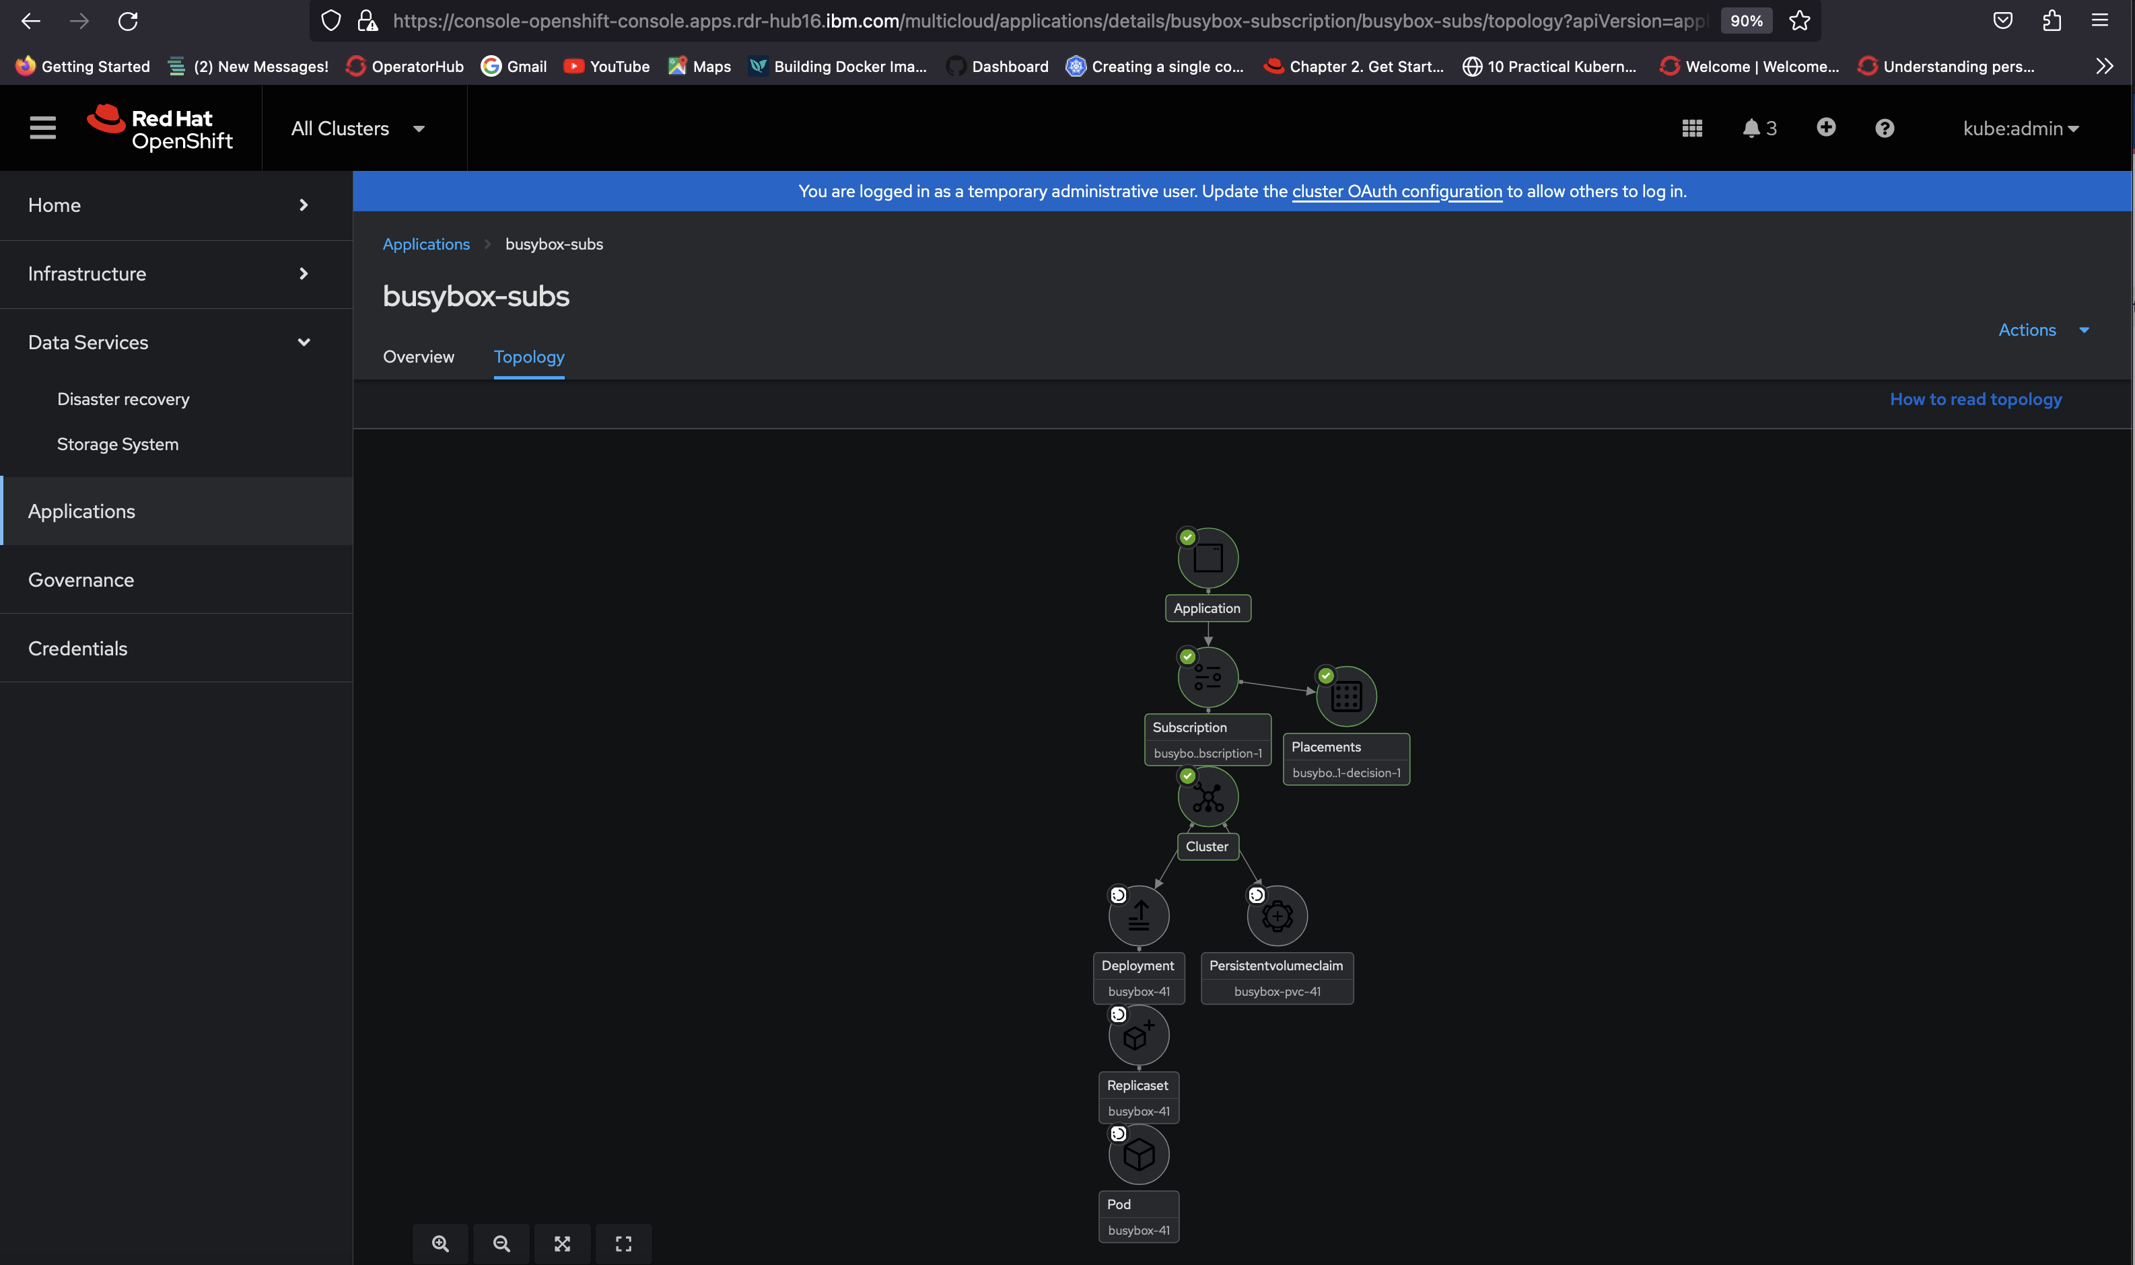Select the Replicaset node icon
Screen dimensions: 2135x1265
tap(1138, 1036)
